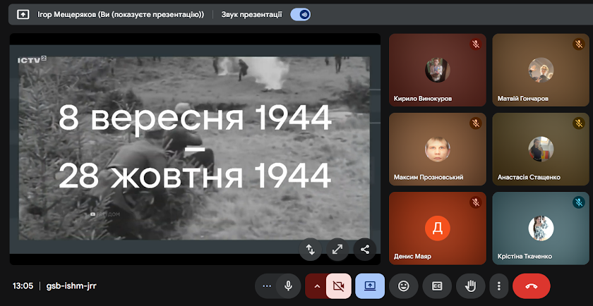Expand video settings chevron arrow

[317, 286]
